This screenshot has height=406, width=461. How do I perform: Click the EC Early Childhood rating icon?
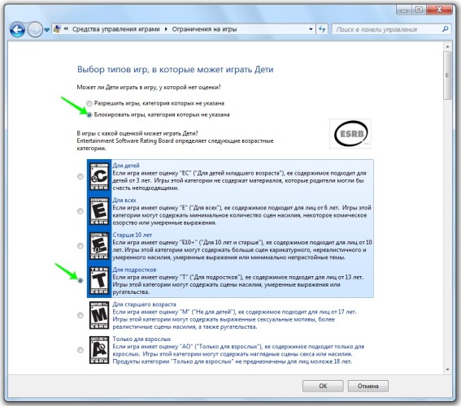point(99,177)
